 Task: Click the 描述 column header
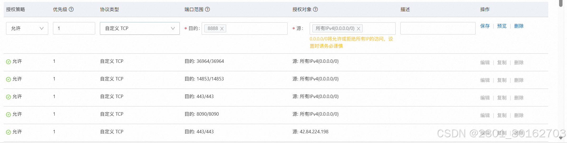(x=405, y=9)
